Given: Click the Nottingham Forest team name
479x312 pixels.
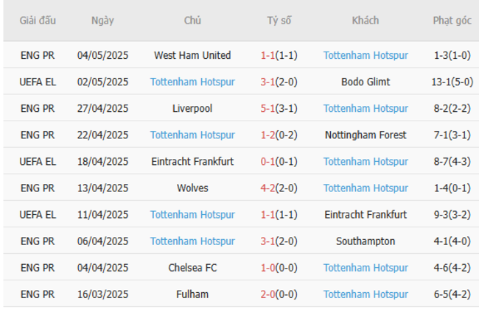Looking at the screenshot, I should click(x=366, y=135).
